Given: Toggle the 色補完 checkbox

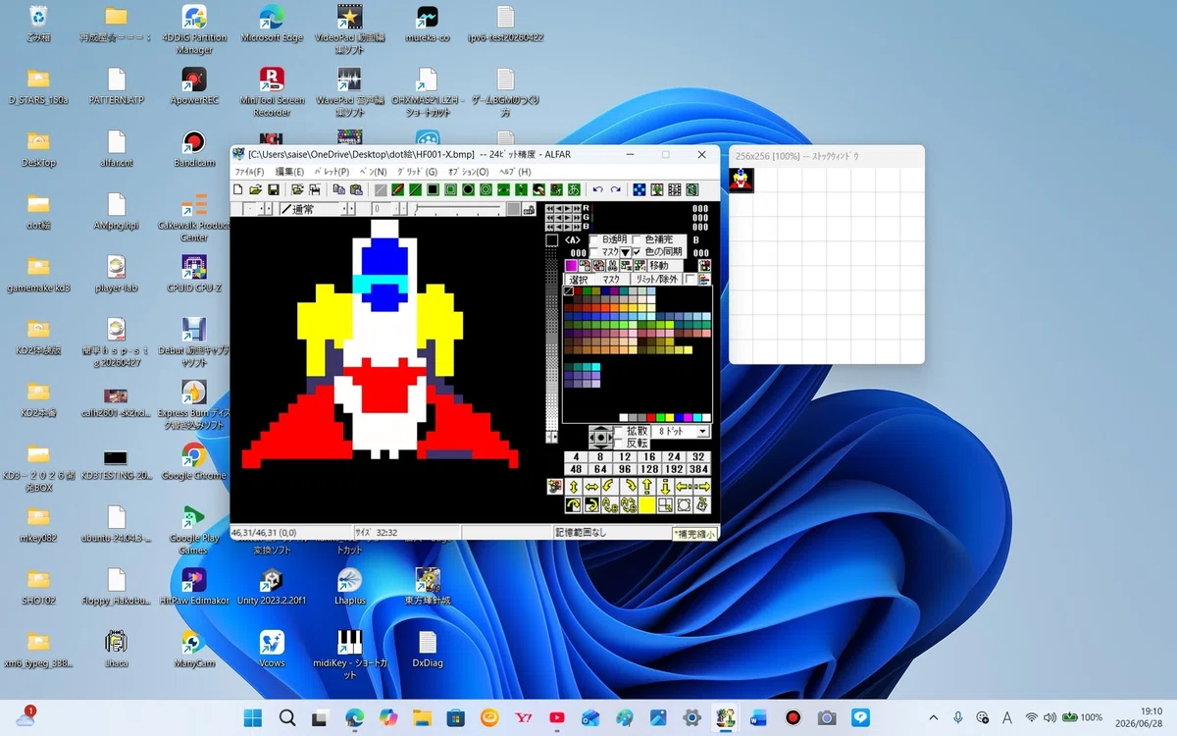Looking at the screenshot, I should [x=637, y=239].
